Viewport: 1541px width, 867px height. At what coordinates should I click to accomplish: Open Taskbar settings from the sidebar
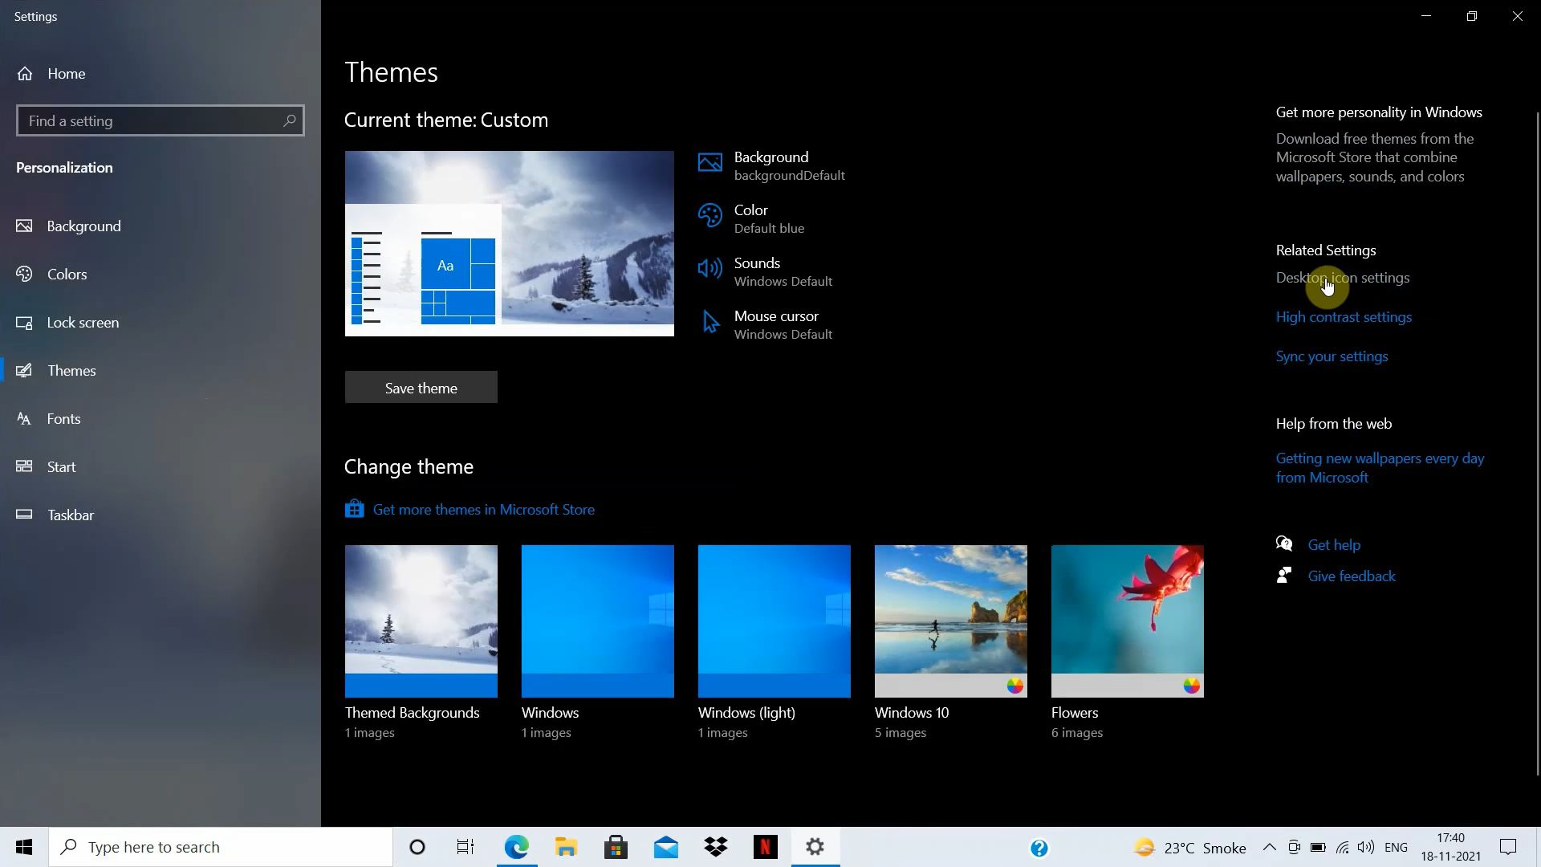coord(71,515)
